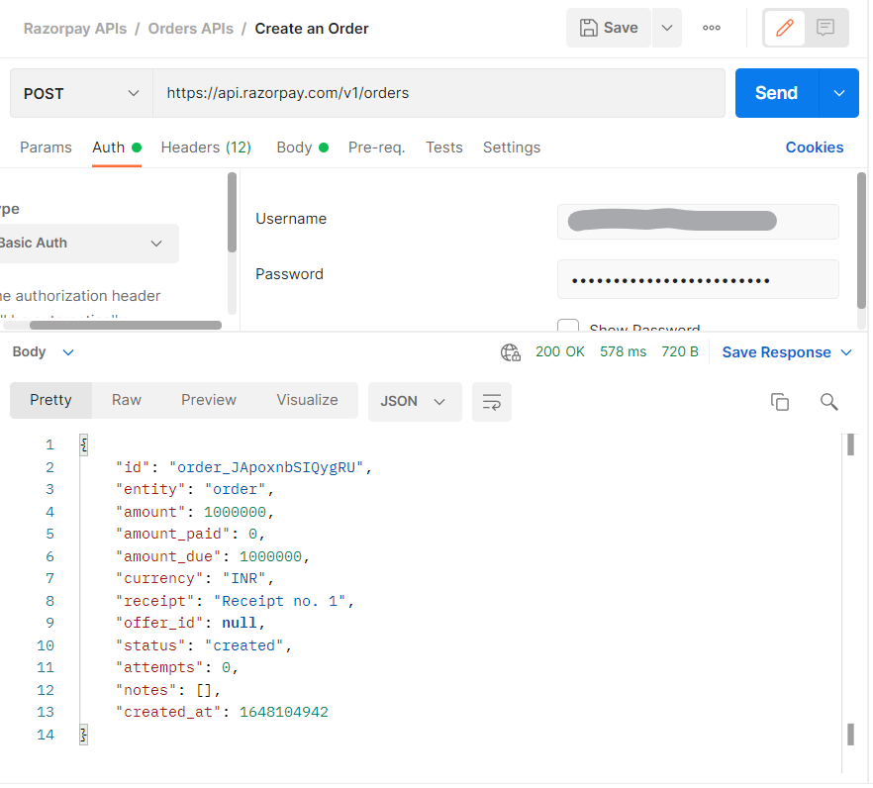Switch to the Params tab
Viewport: 873px width, 788px height.
(x=47, y=148)
